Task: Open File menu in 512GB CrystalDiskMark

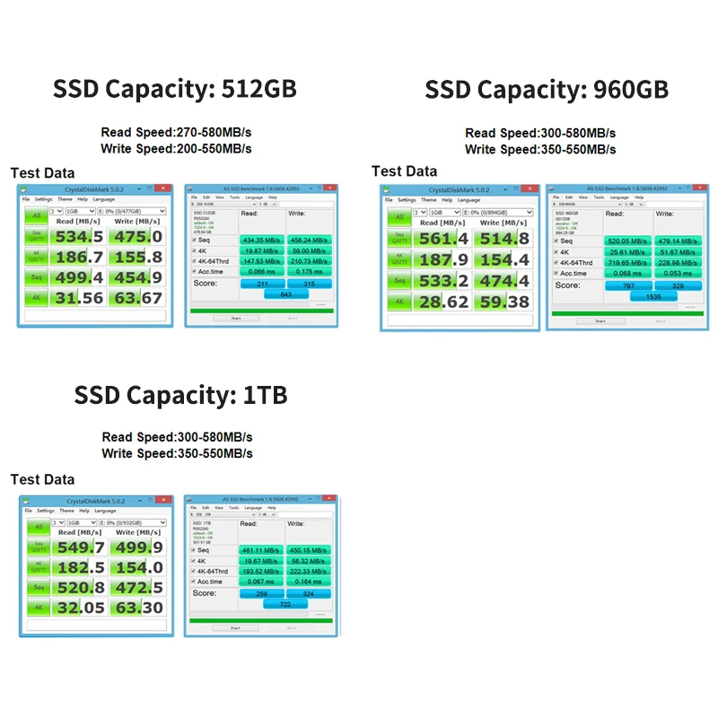Action: point(26,199)
